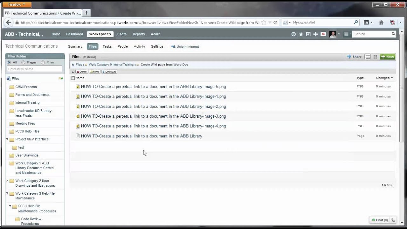This screenshot has height=229, width=407.
Task: Select the Files filter radio button
Action: point(43,62)
